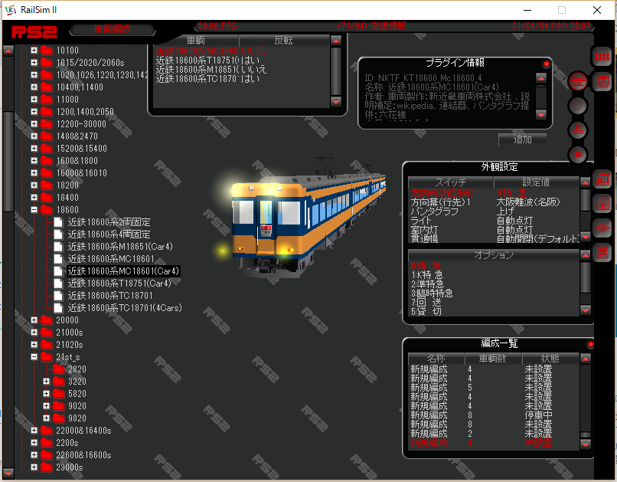
Task: Open the rail track editing mode icon
Action: click(602, 57)
